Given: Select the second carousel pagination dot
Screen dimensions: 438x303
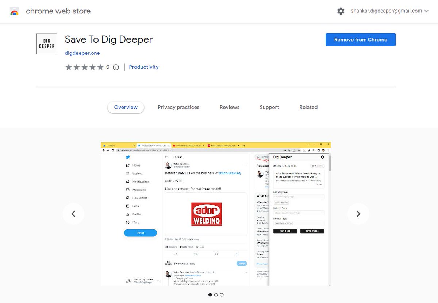Looking at the screenshot, I should (x=216, y=295).
